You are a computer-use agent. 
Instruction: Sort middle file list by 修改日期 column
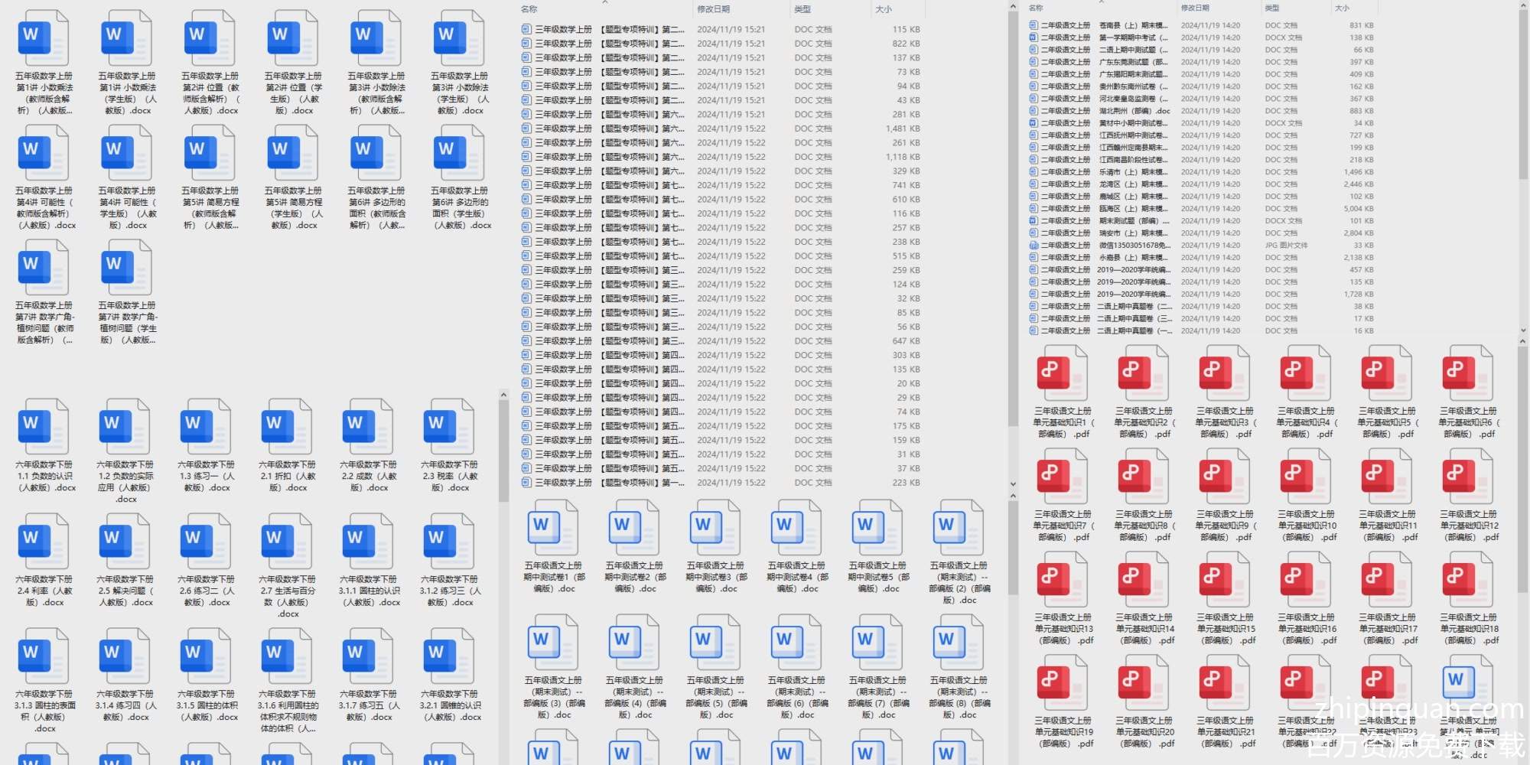(713, 9)
